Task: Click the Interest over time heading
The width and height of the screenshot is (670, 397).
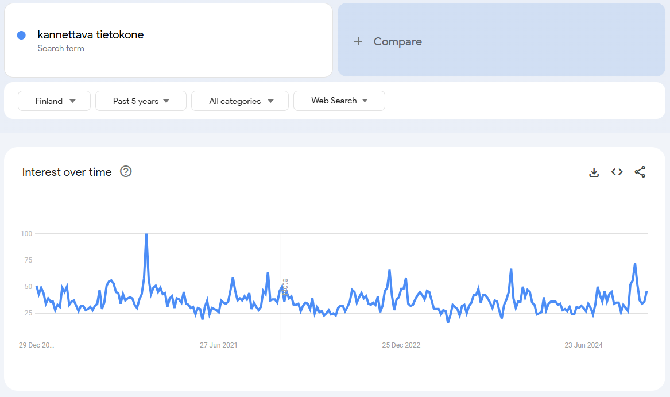Action: pyautogui.click(x=67, y=172)
